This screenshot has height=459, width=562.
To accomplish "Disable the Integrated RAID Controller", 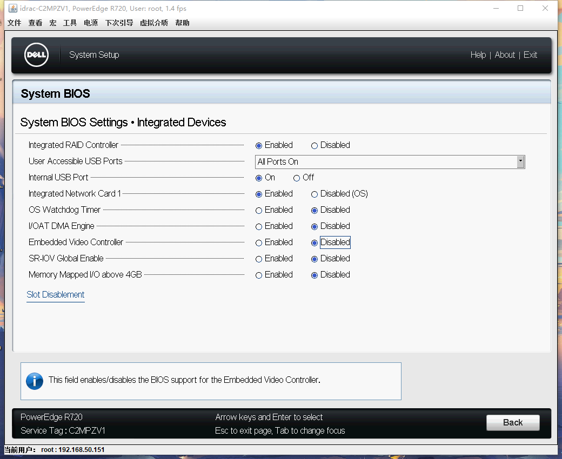I will click(x=315, y=146).
